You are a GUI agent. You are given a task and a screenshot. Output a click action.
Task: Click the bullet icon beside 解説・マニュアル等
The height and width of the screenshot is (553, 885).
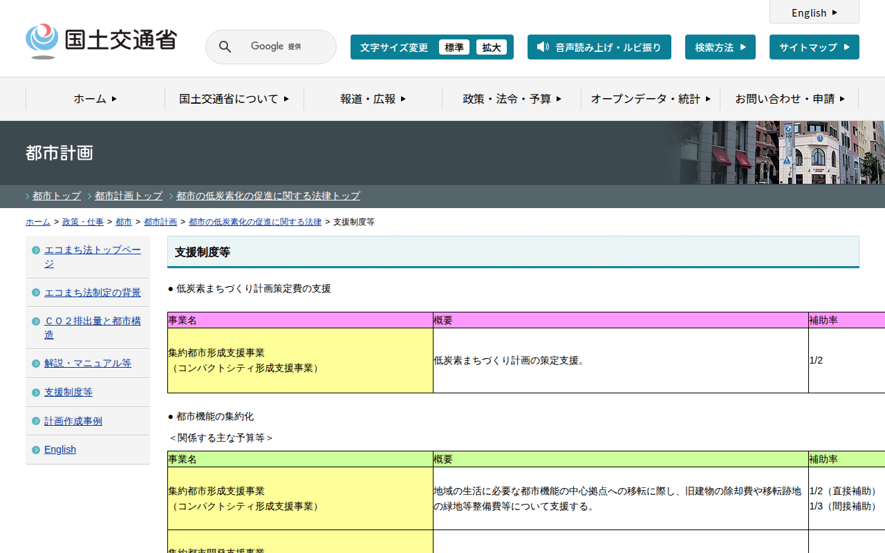pos(36,364)
